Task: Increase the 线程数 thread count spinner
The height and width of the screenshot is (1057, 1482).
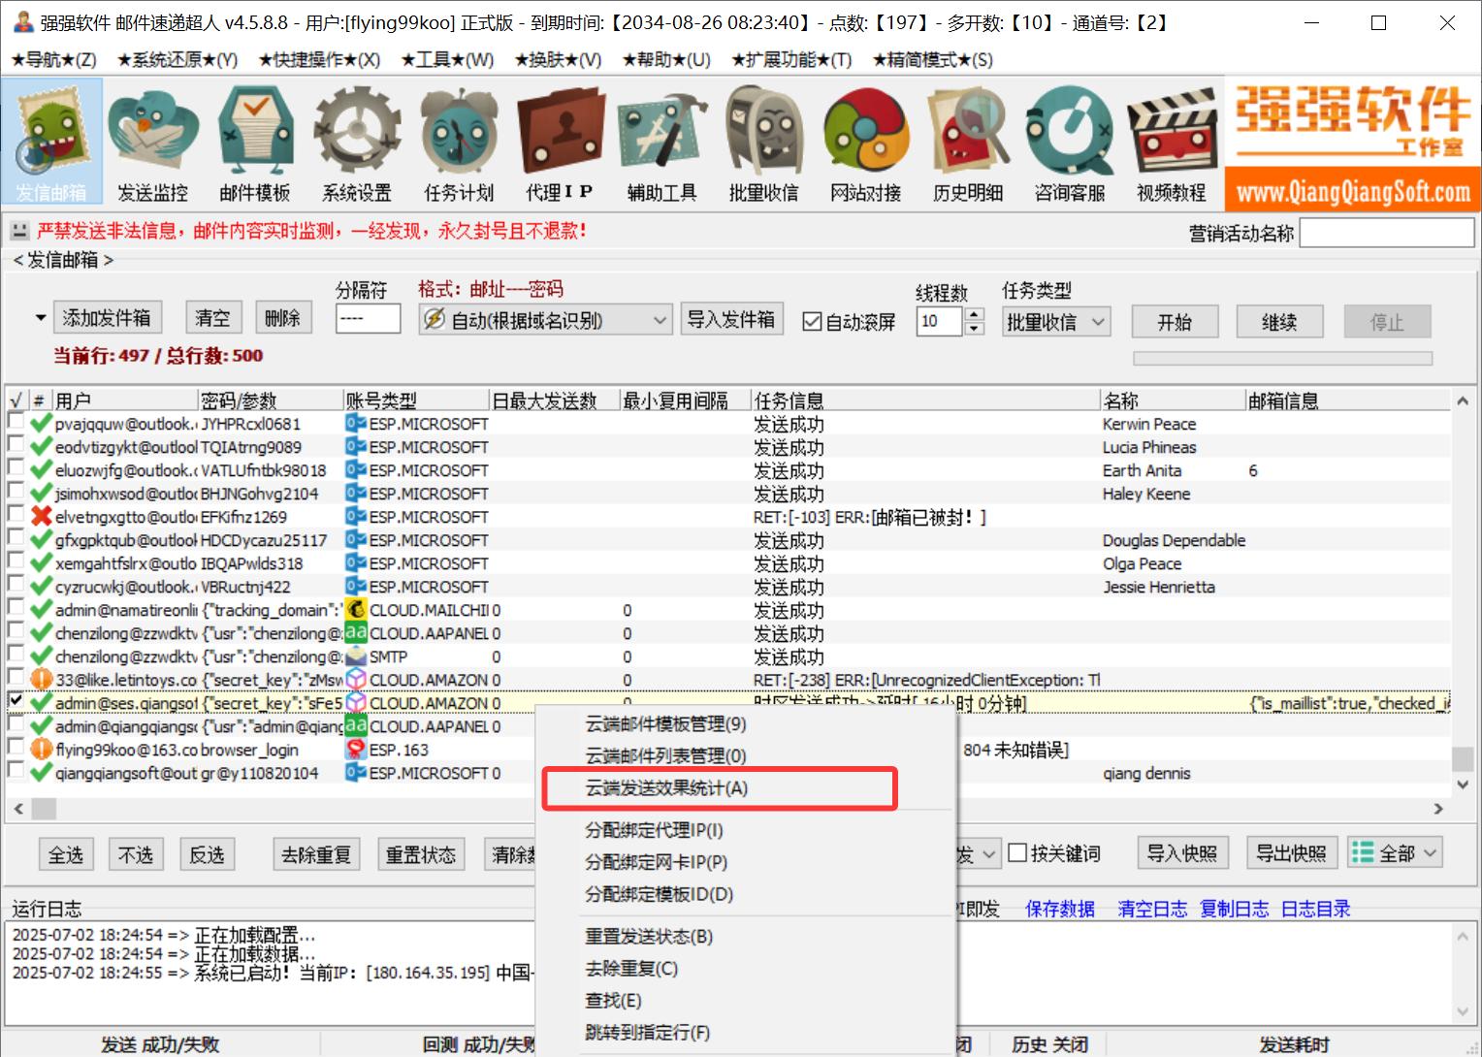Action: tap(975, 314)
